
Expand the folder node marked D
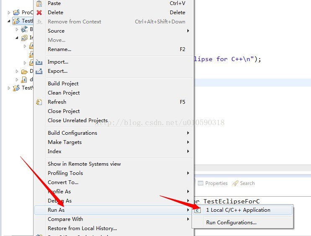(x=17, y=71)
